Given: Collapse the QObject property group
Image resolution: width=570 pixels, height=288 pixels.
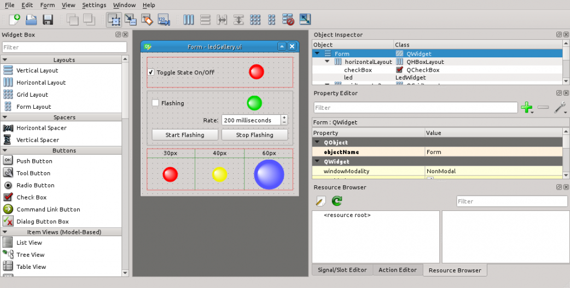Looking at the screenshot, I should point(317,143).
